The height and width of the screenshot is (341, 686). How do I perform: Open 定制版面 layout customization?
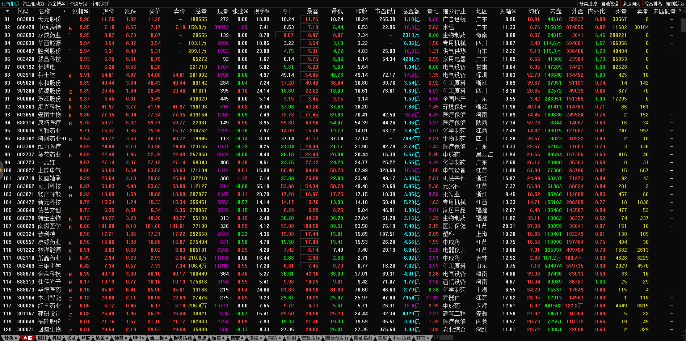click(675, 4)
